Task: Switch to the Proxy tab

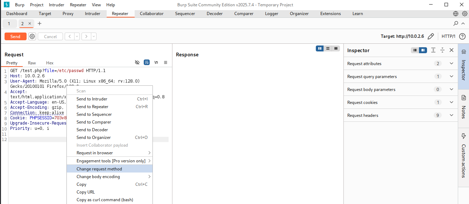Action: [68, 14]
